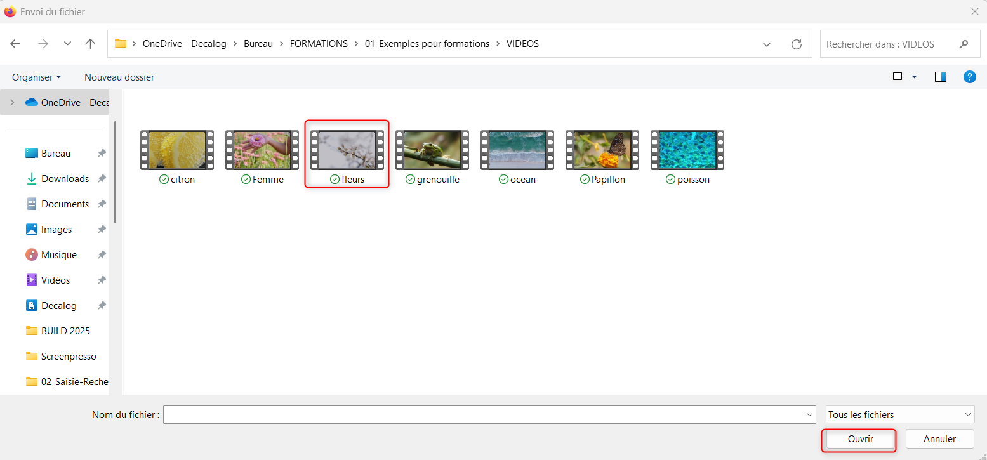Click the Back navigation arrow
Viewport: 987px width, 460px height.
click(x=15, y=44)
